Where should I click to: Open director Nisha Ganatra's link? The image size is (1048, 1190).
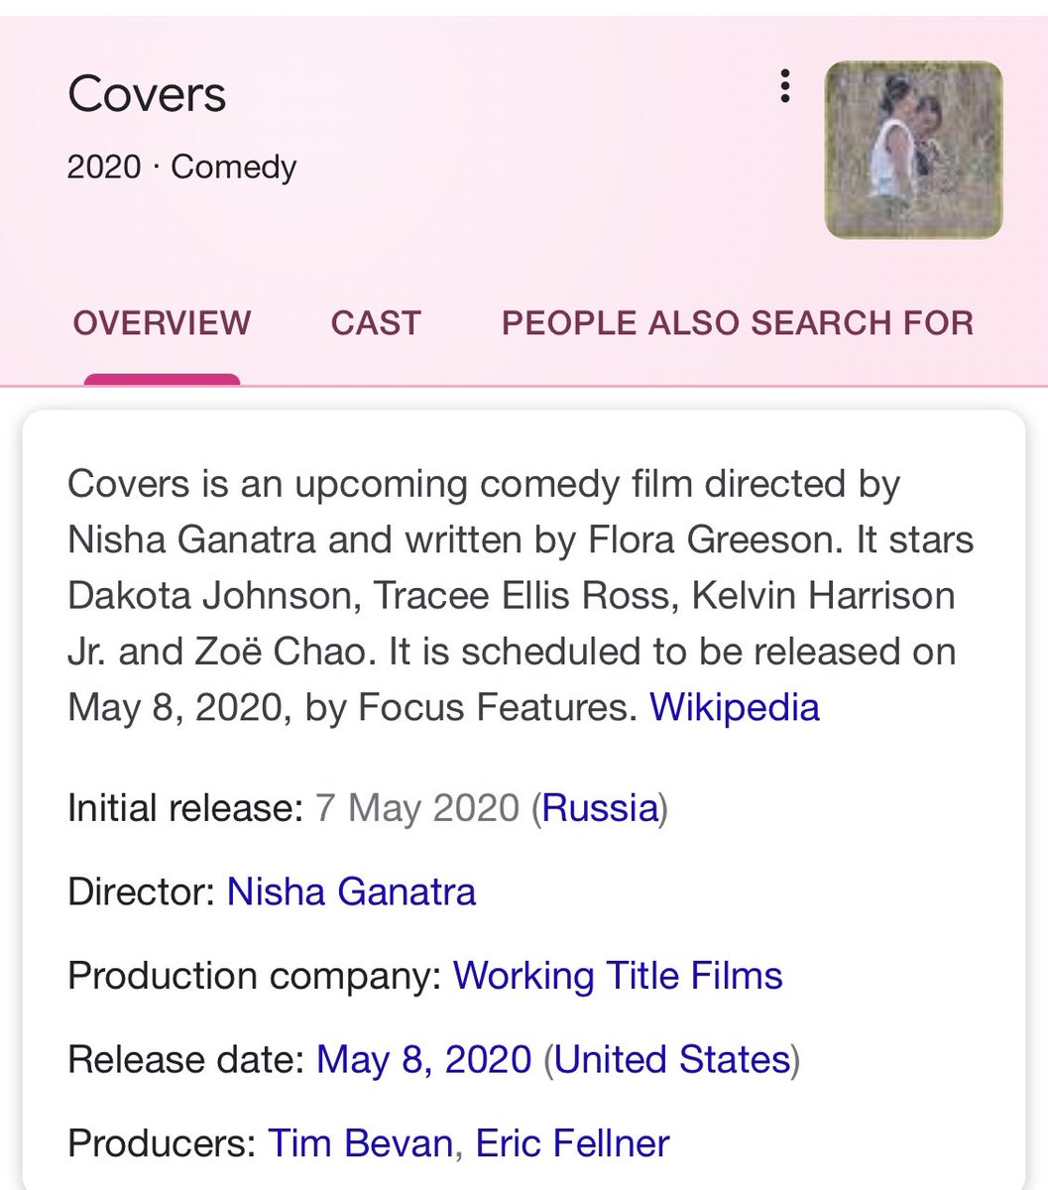(351, 892)
